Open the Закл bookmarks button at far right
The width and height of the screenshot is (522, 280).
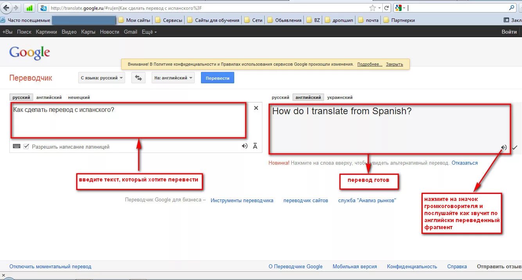[x=513, y=20]
